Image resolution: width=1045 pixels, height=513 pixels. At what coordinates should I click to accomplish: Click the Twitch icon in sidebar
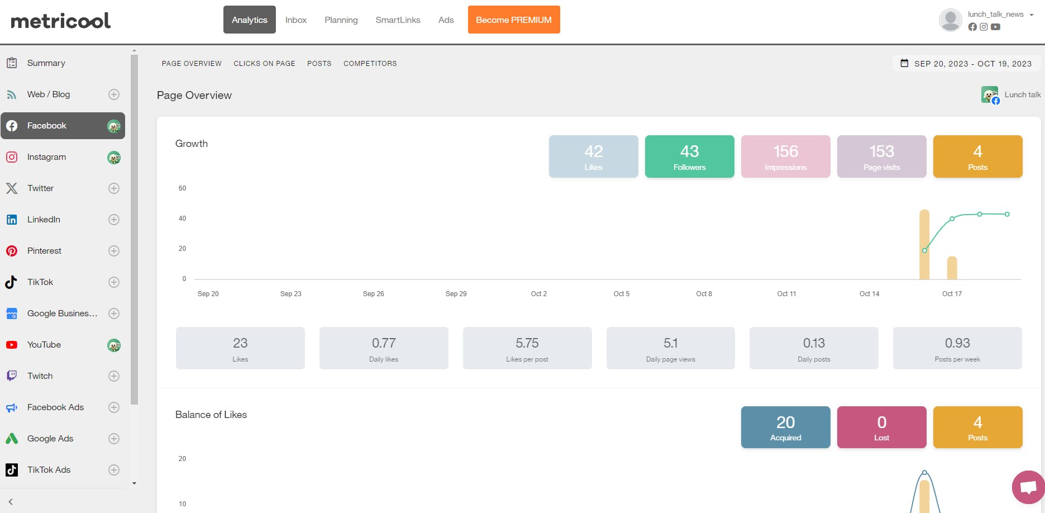pos(12,376)
